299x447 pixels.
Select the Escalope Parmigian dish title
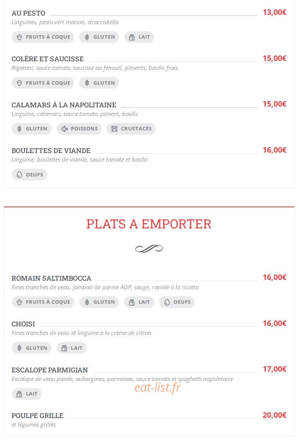50,370
